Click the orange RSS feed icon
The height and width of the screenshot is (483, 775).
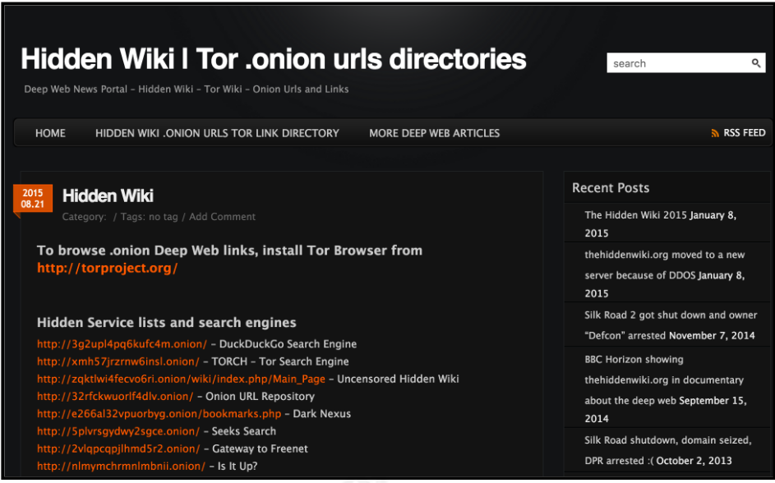[x=715, y=133]
